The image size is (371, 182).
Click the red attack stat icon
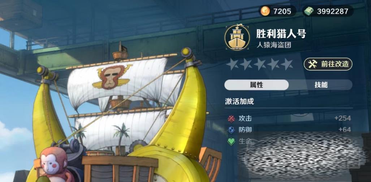point(231,118)
